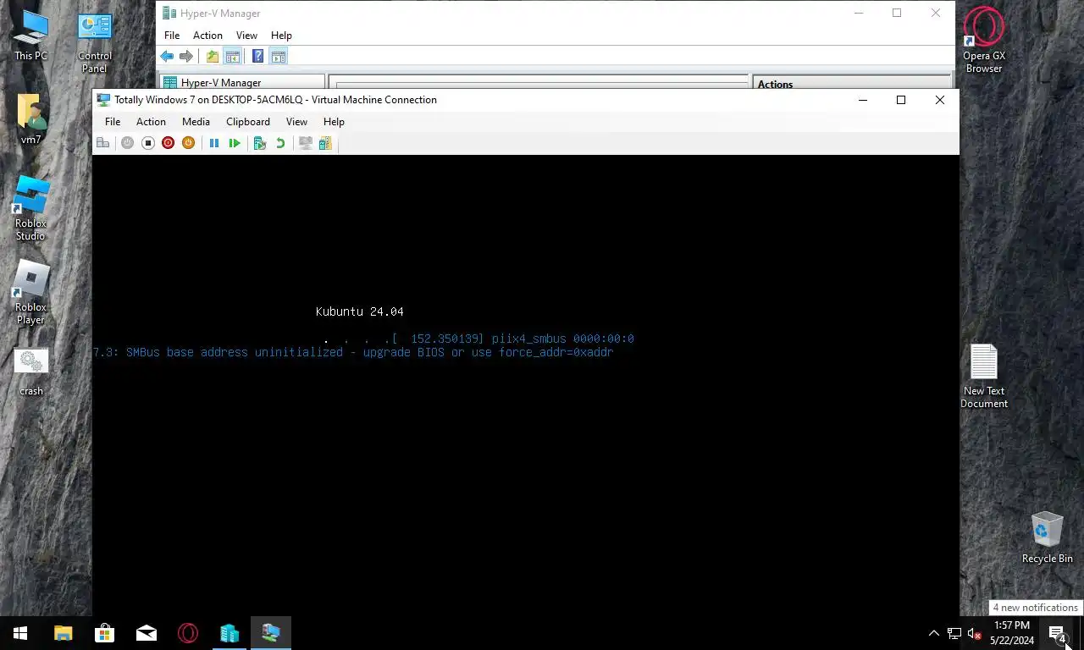Select the Control Panel desktop icon
Image resolution: width=1084 pixels, height=650 pixels.
point(95,42)
